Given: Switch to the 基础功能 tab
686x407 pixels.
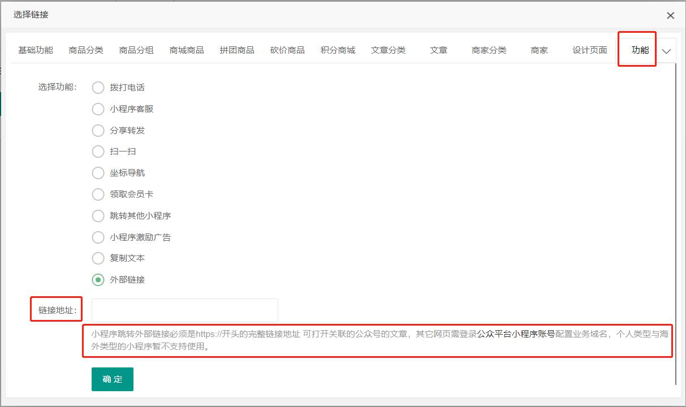Looking at the screenshot, I should (x=36, y=50).
